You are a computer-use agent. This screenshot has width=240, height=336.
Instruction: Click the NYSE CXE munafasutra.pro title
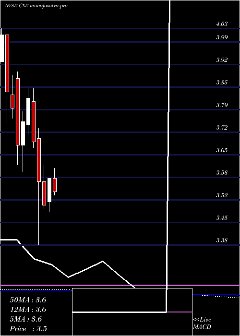click(36, 6)
